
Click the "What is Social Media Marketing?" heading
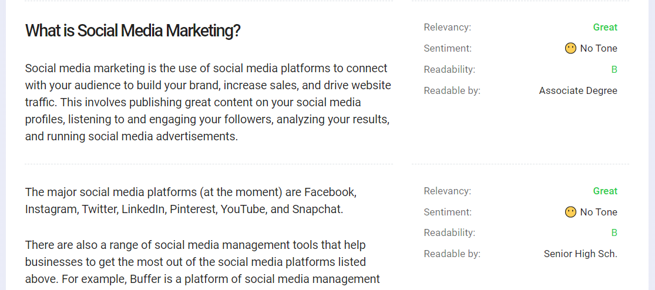click(133, 31)
